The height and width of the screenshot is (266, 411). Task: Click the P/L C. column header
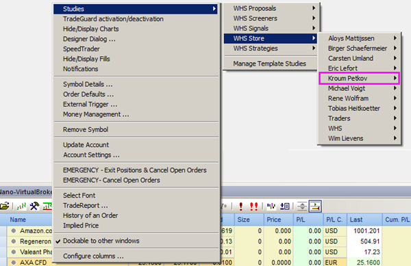click(335, 220)
